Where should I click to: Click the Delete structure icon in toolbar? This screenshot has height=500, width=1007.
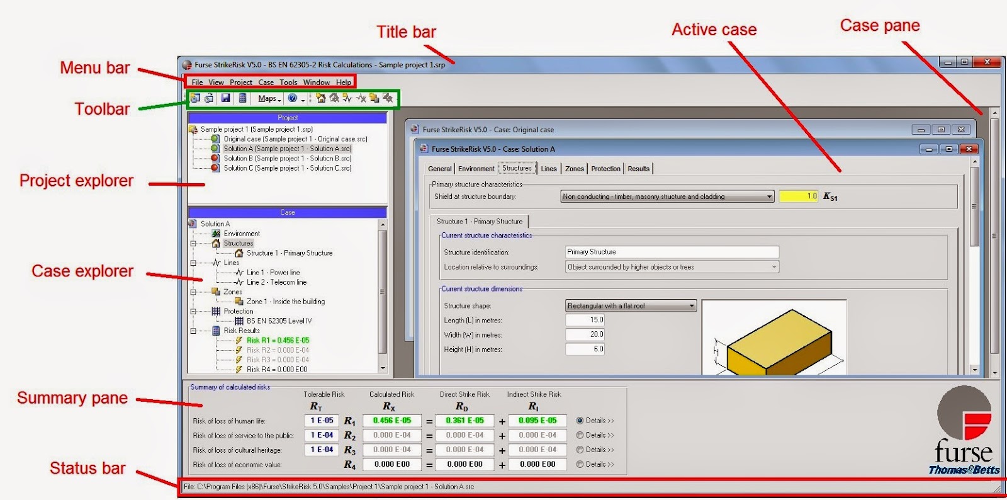tap(334, 98)
